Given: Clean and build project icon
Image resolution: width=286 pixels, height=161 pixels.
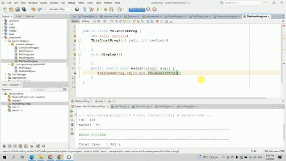Looking at the screenshot, I should point(91,9).
